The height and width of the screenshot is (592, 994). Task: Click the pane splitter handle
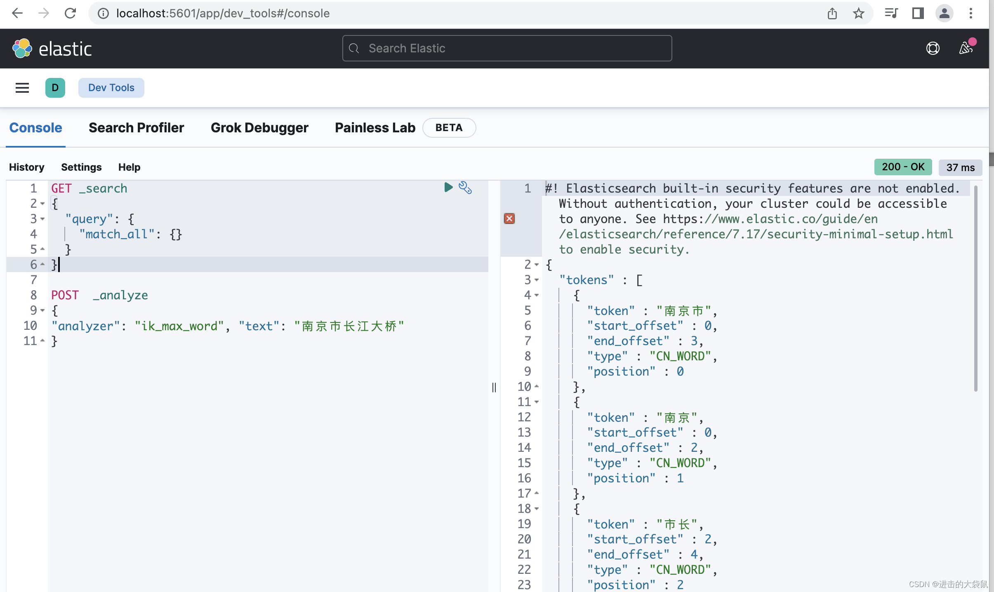pos(494,388)
